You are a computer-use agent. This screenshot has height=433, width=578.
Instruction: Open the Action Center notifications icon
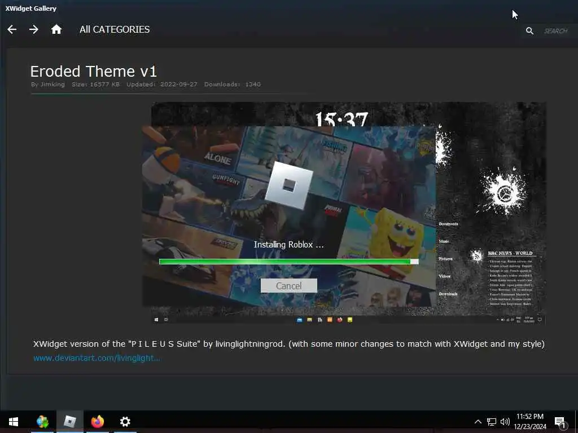coord(560,422)
